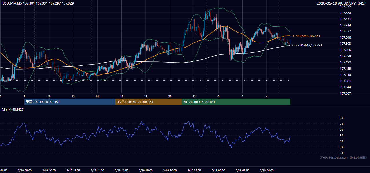Click the 5/18 08:00 time axis label
Viewport: 370px width, 173px height.
point(25,170)
